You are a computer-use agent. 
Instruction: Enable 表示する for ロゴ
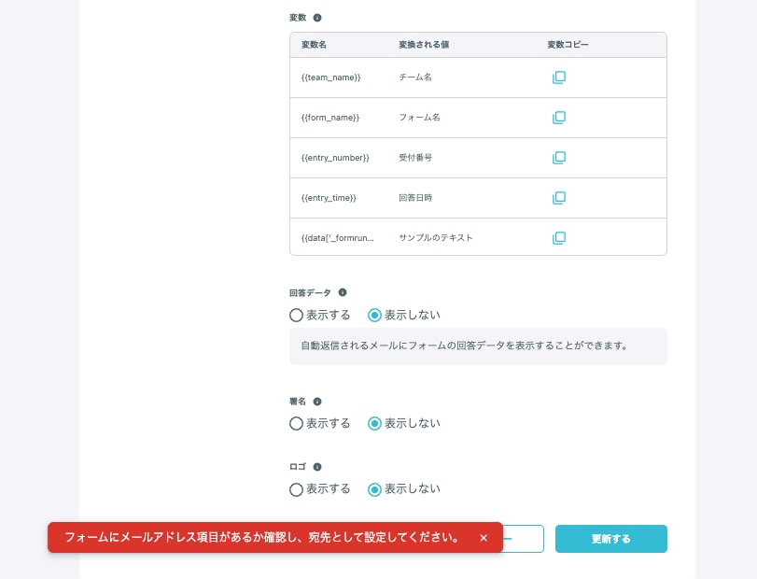click(x=297, y=489)
